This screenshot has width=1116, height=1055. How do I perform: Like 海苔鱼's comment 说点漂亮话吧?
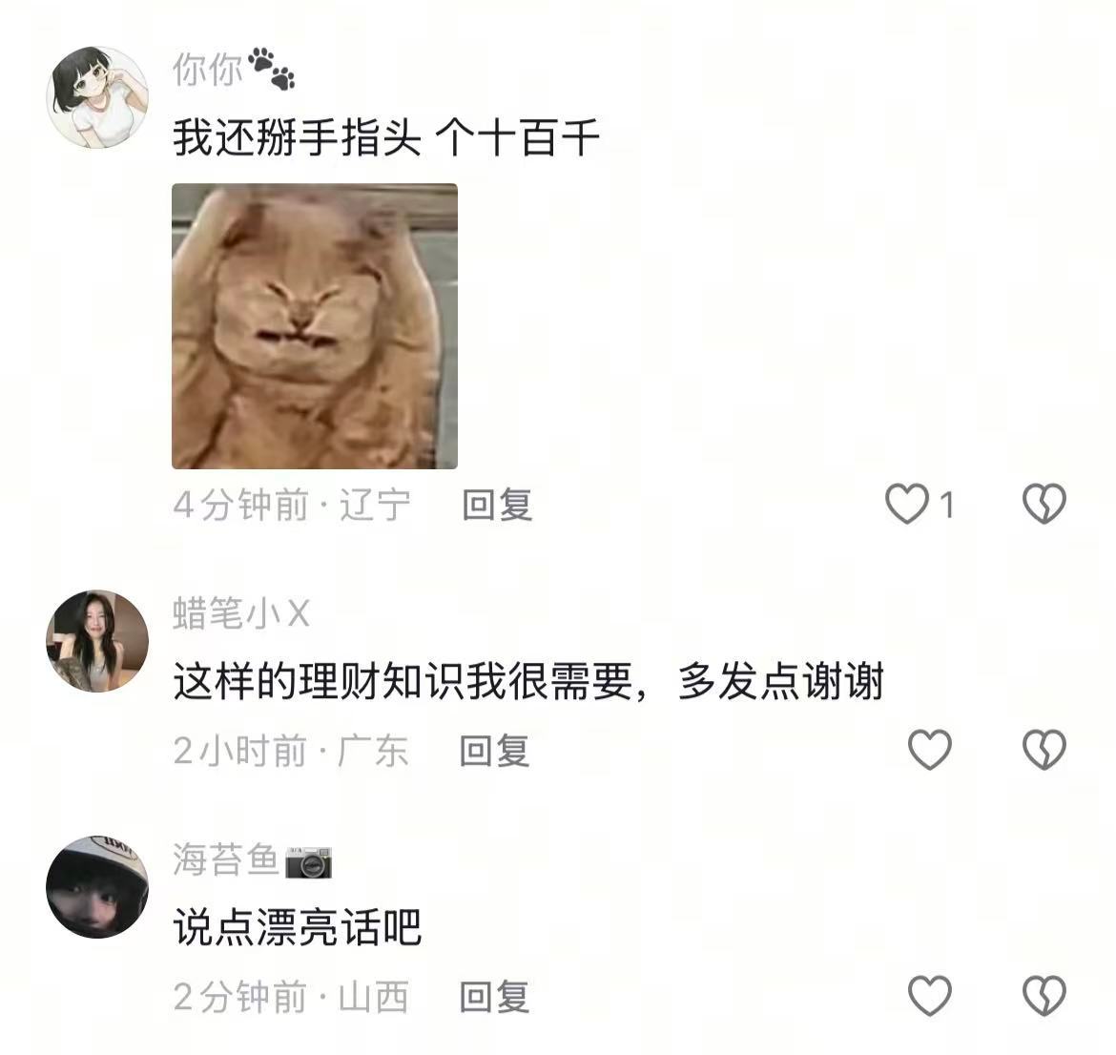click(x=930, y=995)
